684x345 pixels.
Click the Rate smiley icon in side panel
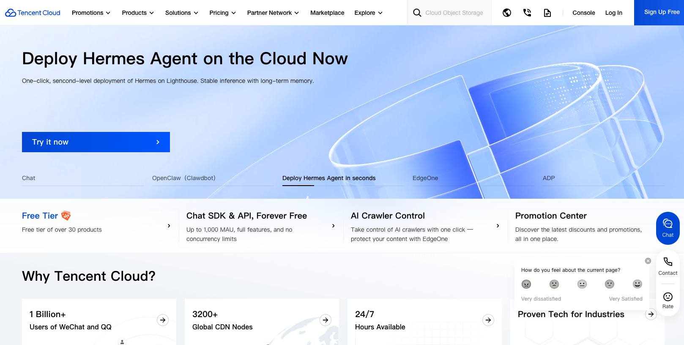(668, 297)
